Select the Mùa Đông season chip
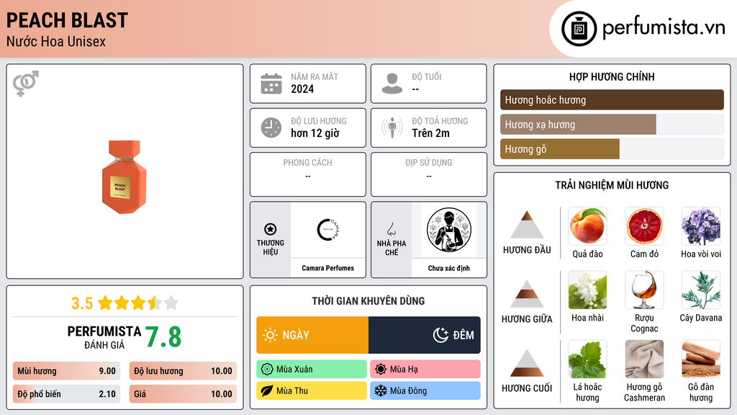 [425, 391]
